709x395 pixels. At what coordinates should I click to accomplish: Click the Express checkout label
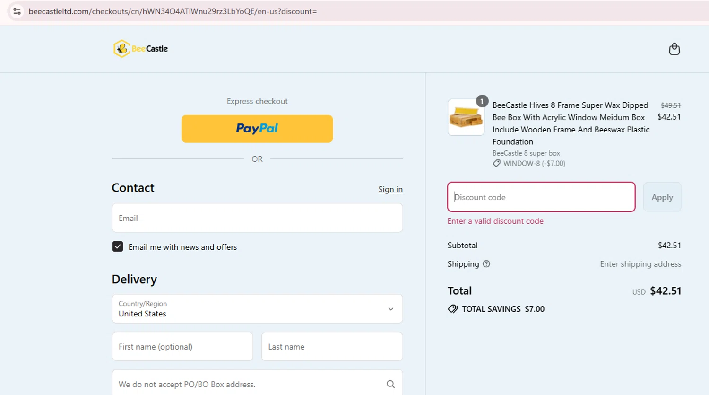257,101
